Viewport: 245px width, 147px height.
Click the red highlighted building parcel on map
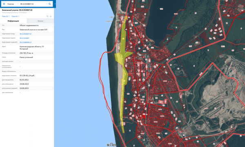point(161,102)
